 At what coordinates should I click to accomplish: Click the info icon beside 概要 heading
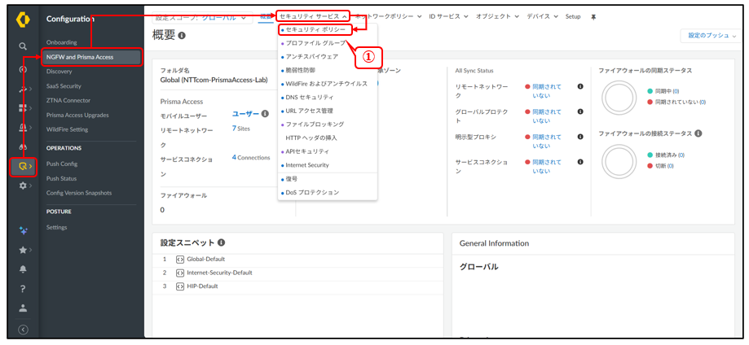pos(182,36)
